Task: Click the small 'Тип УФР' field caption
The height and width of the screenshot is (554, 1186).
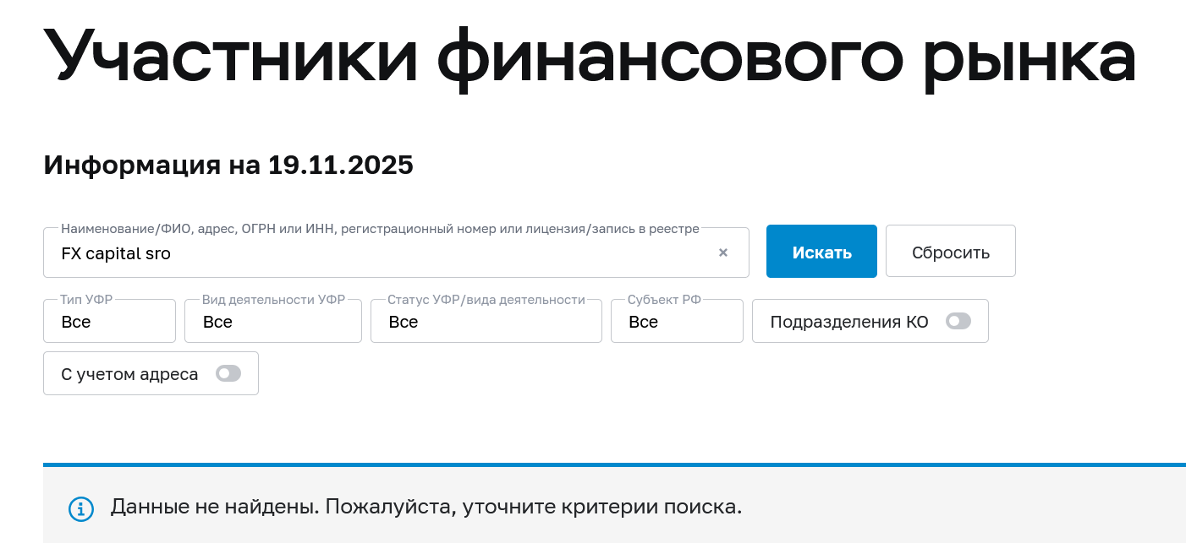Action: point(86,300)
